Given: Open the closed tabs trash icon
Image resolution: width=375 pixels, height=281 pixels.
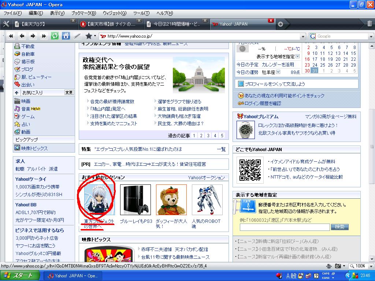Looking at the screenshot, I should pyautogui.click(x=370, y=24).
